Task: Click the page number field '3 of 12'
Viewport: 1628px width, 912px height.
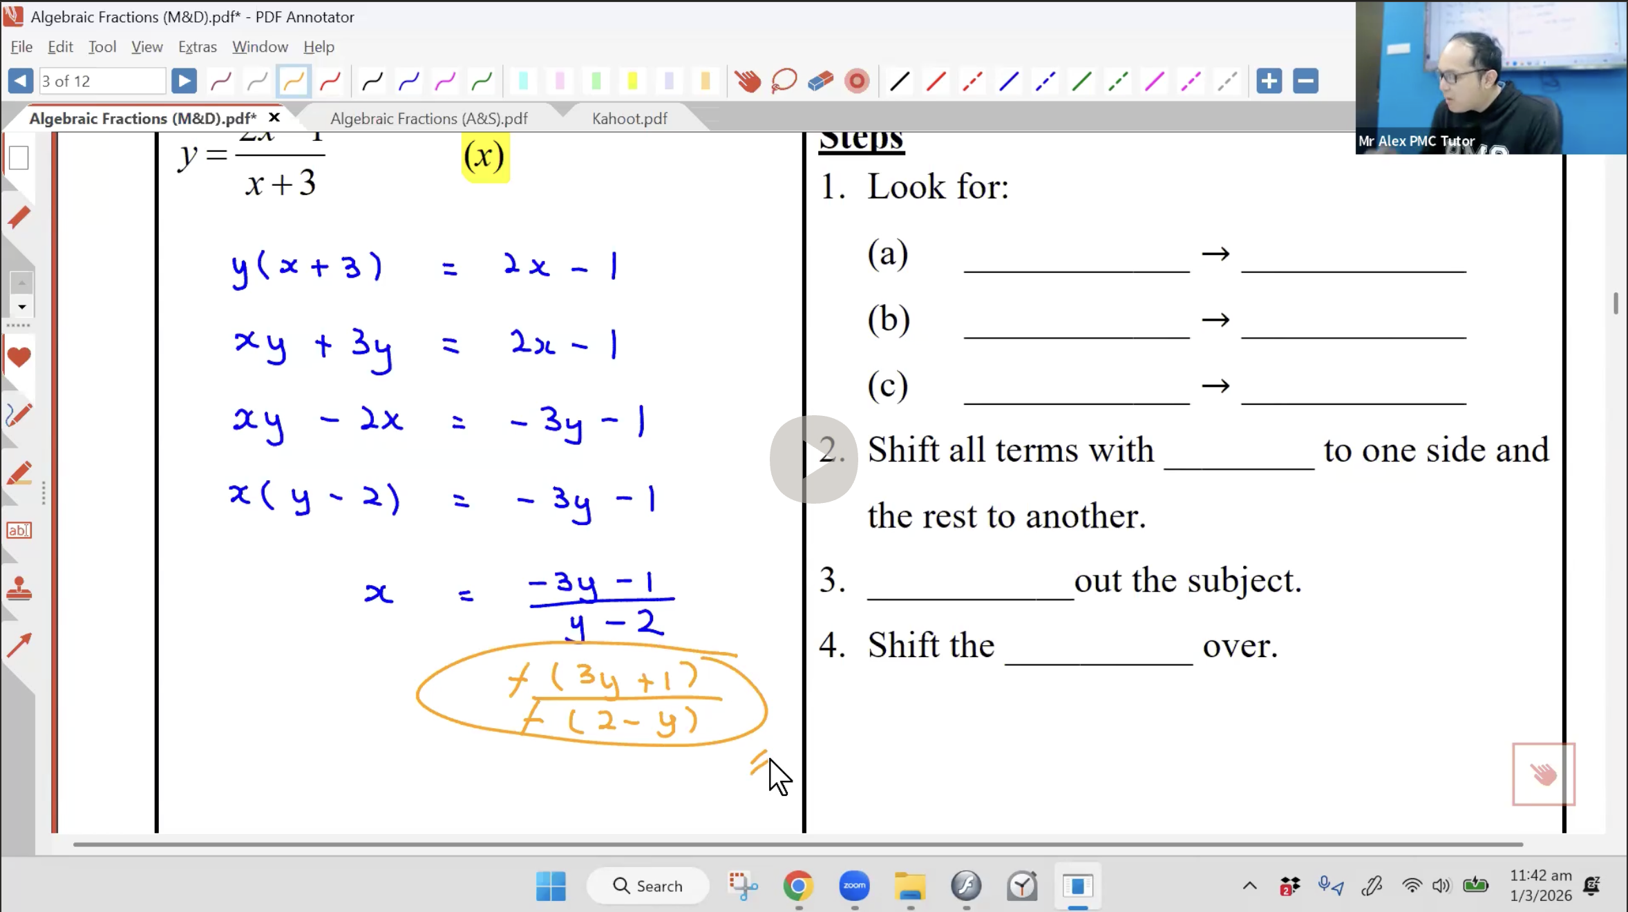Action: 102,81
